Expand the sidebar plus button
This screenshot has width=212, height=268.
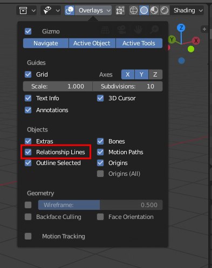click(204, 29)
